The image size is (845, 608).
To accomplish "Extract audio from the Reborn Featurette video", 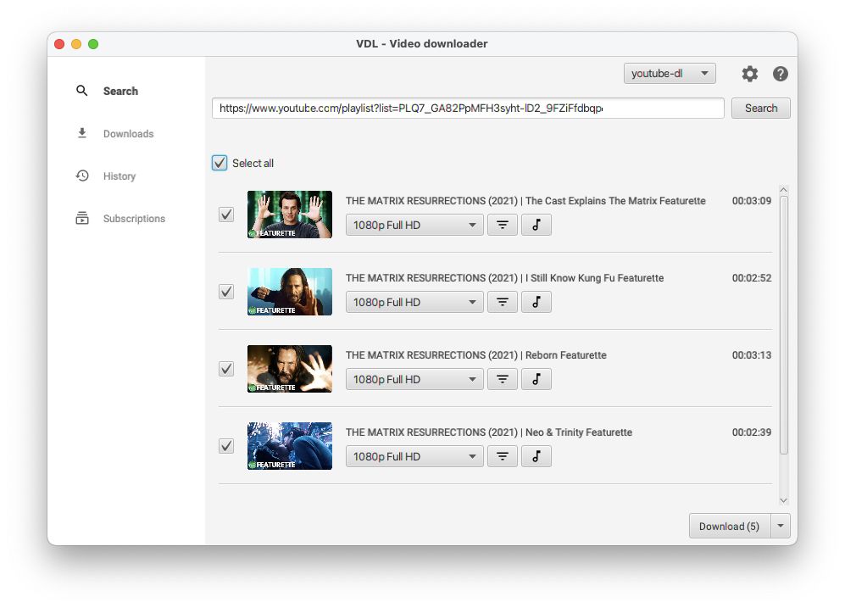I will [536, 379].
